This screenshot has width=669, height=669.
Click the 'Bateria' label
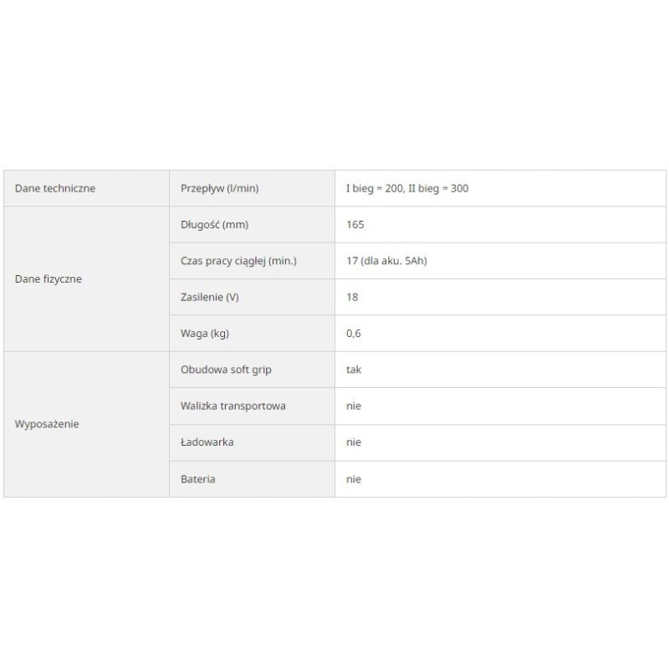coord(198,479)
